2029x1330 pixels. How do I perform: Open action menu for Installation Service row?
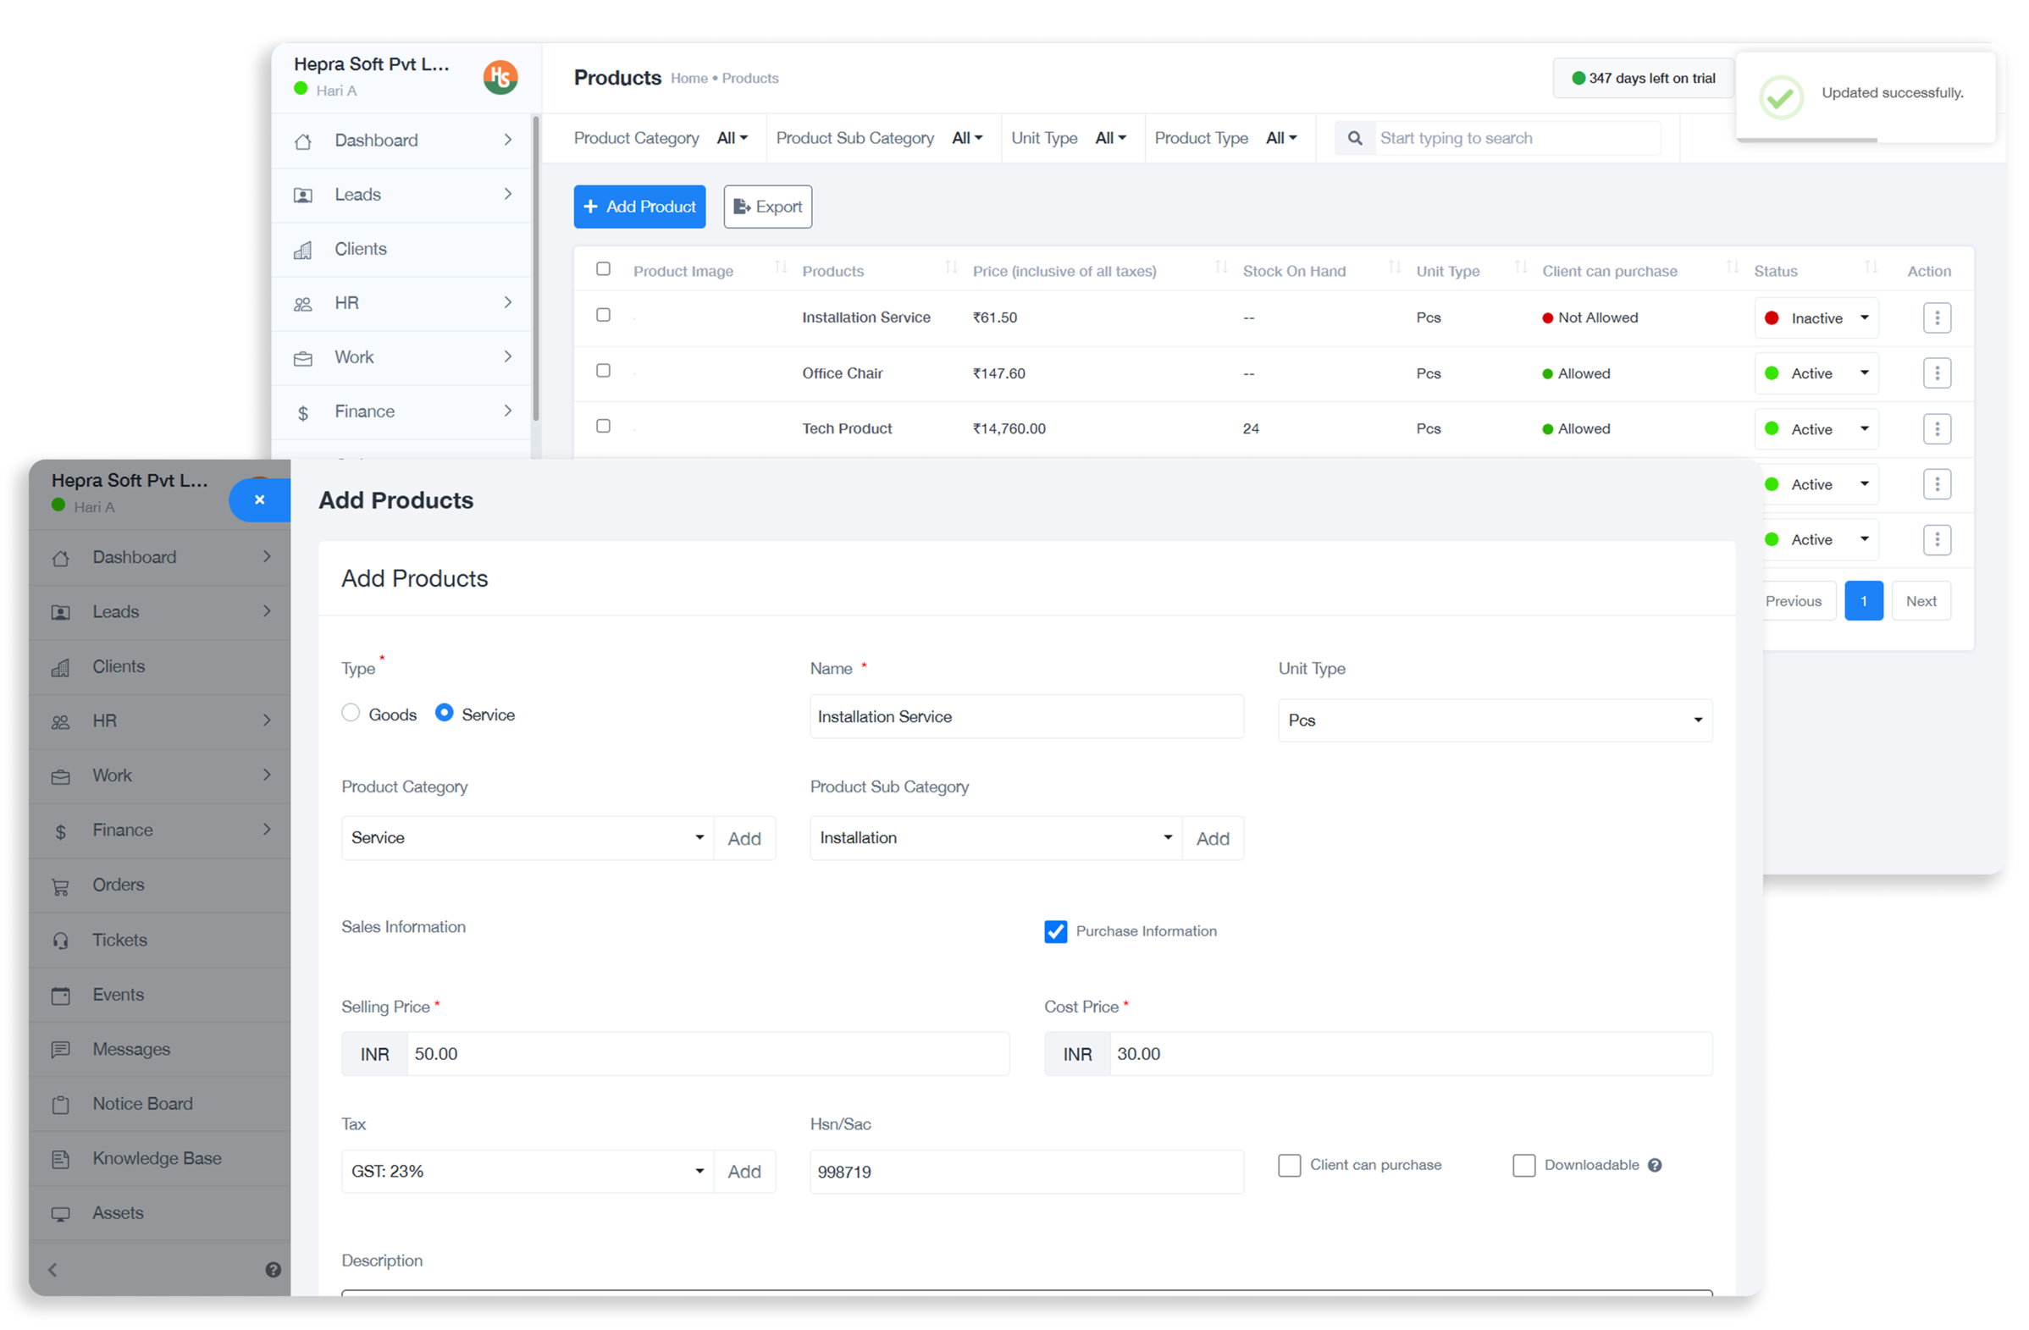(x=1936, y=317)
